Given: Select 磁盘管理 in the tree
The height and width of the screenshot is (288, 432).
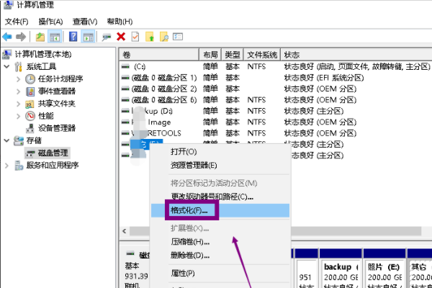Looking at the screenshot, I should coord(53,153).
